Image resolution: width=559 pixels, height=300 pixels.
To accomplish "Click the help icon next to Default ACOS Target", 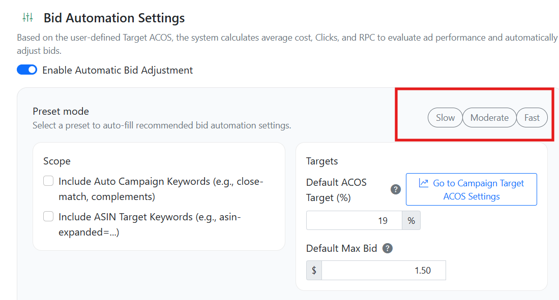I will [395, 189].
